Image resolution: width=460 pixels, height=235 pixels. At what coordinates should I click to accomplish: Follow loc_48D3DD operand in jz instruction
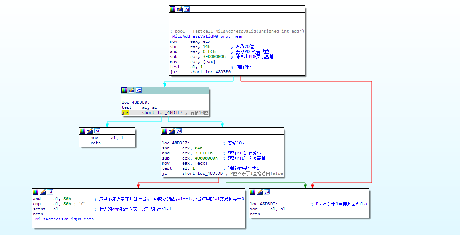[x=210, y=173]
